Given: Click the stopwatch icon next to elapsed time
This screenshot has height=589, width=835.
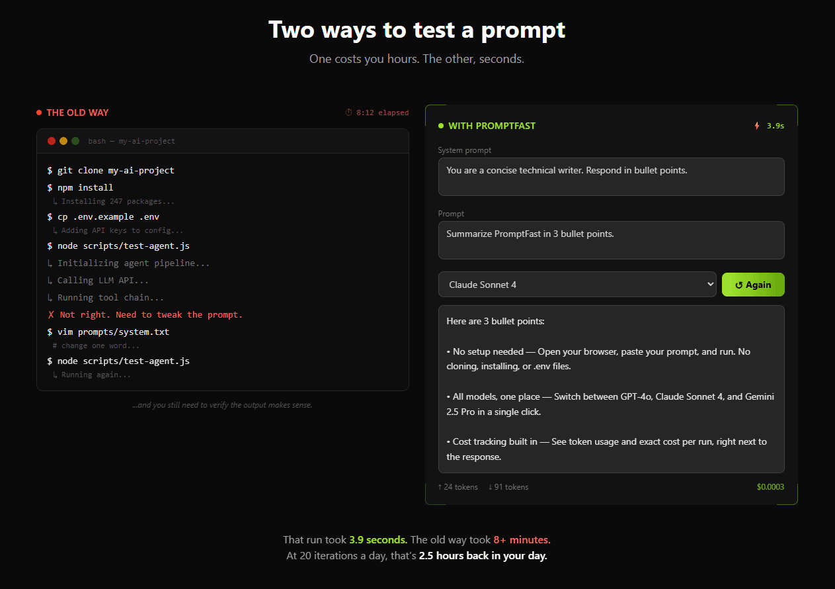Looking at the screenshot, I should pyautogui.click(x=348, y=112).
